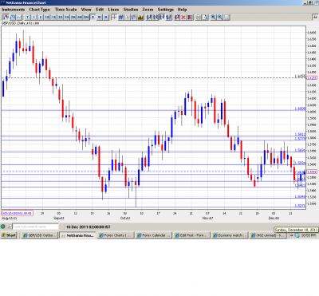Switch to tick timeframe T button

(27, 18)
